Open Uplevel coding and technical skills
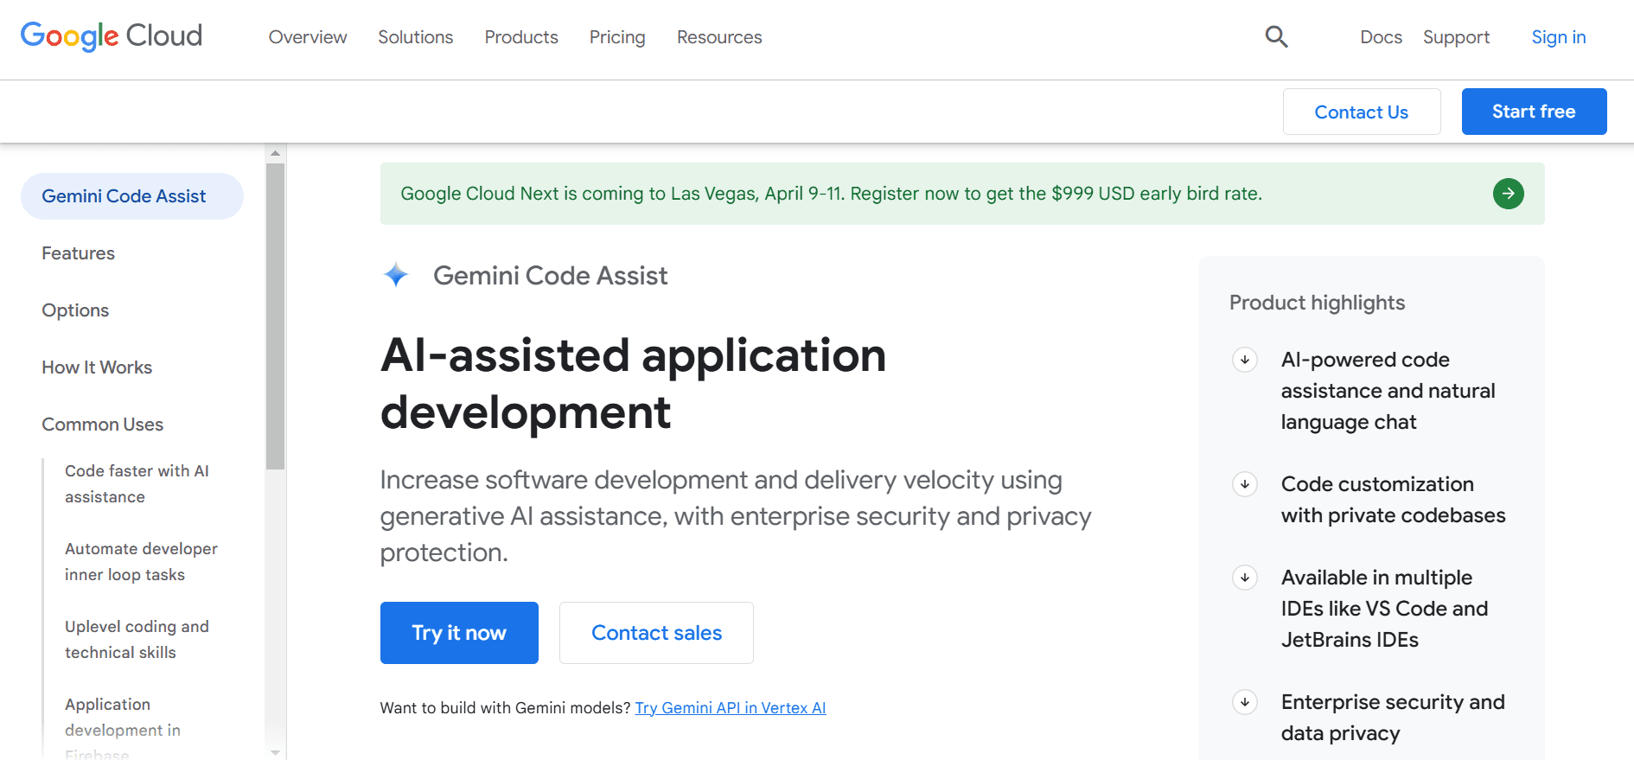The image size is (1634, 760). (x=137, y=640)
